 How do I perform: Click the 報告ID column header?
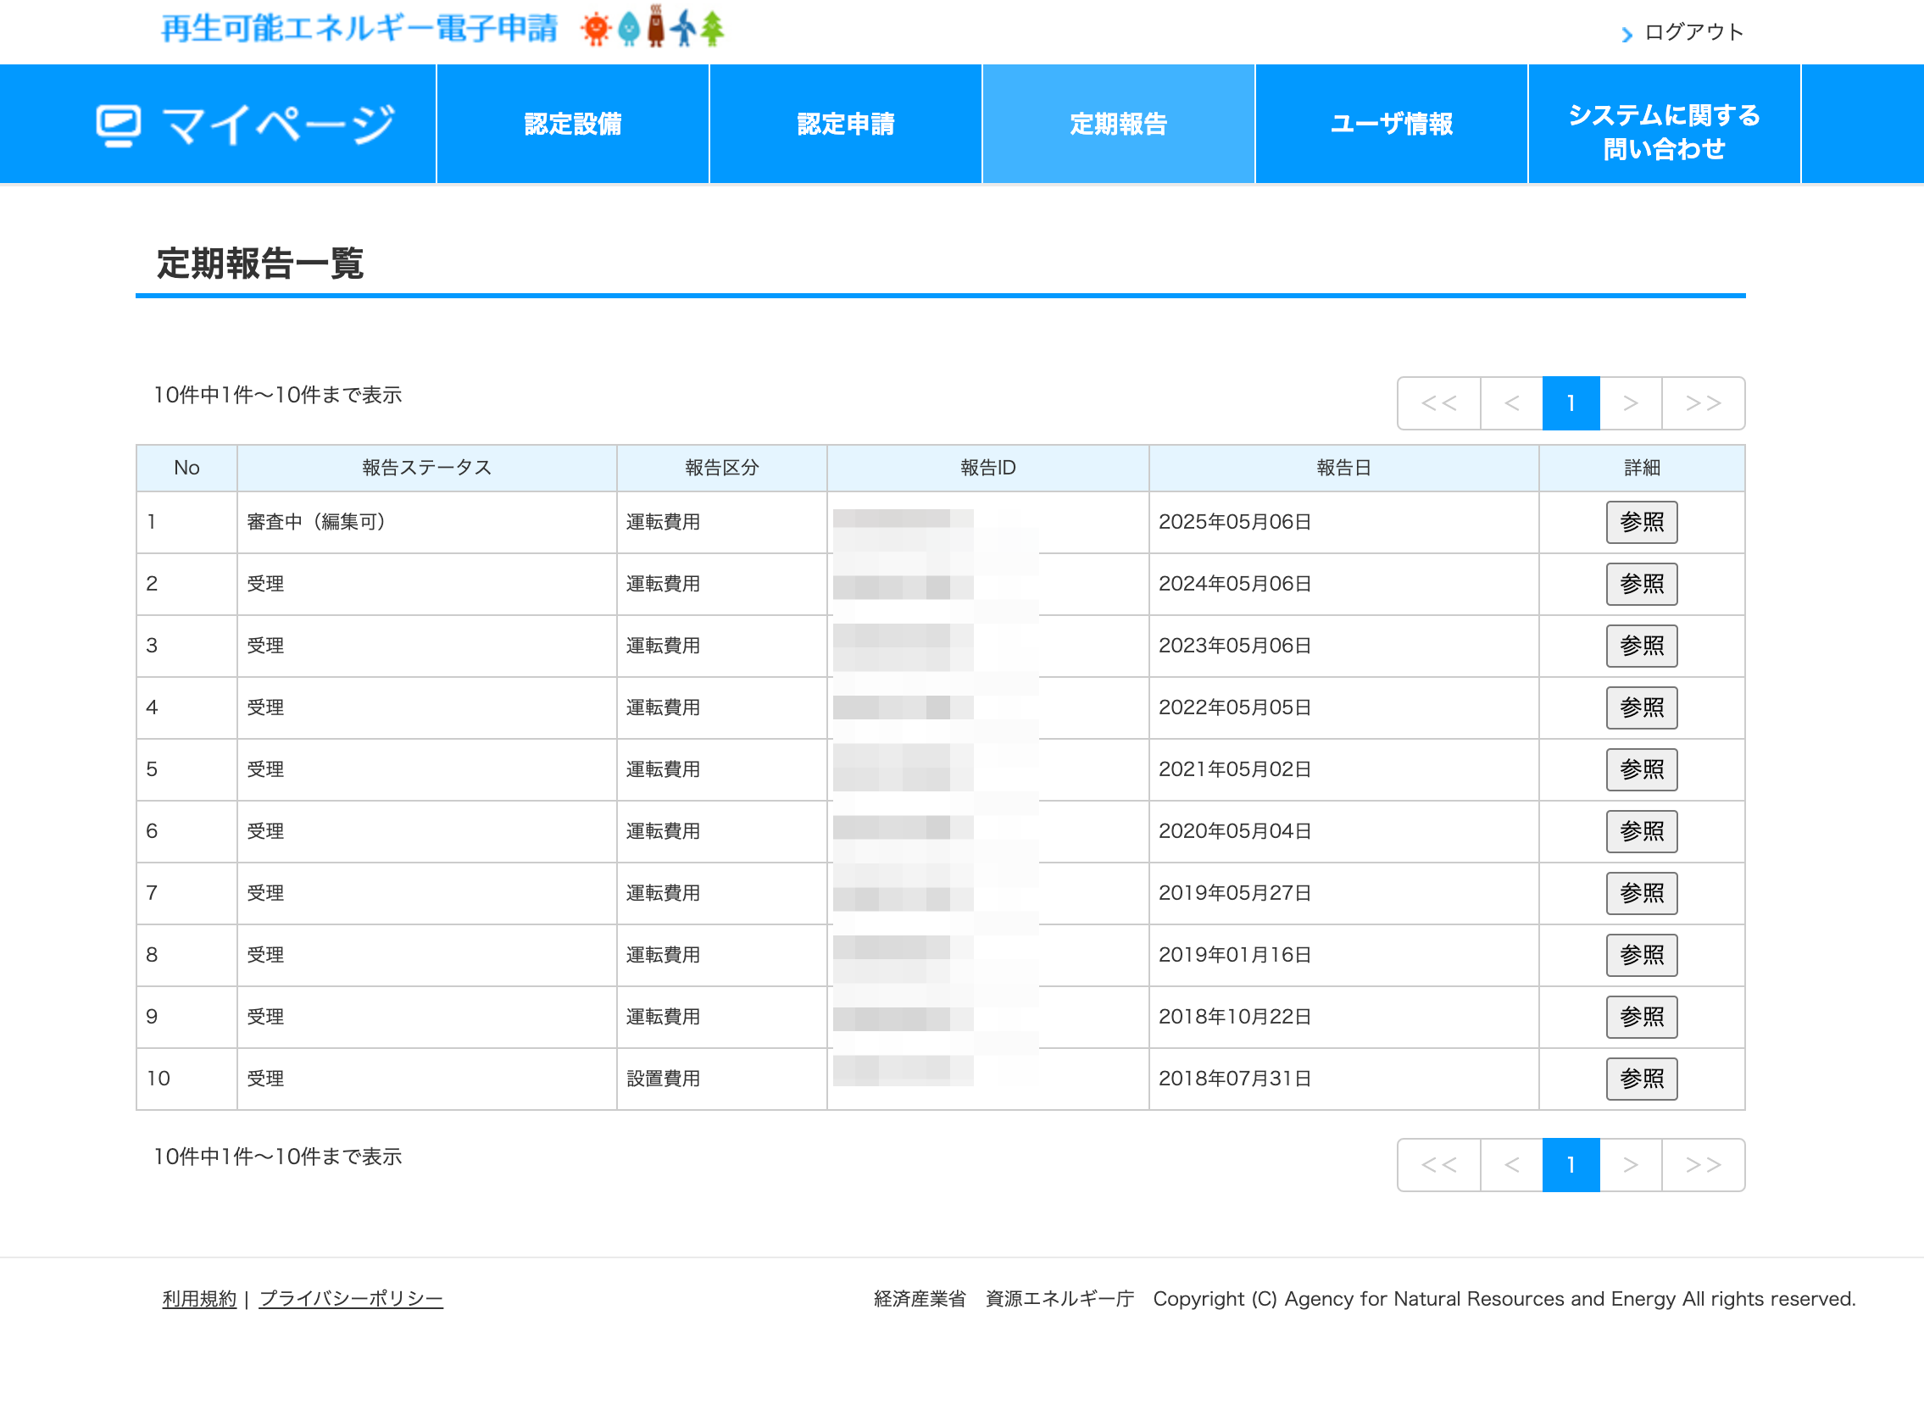tap(987, 468)
